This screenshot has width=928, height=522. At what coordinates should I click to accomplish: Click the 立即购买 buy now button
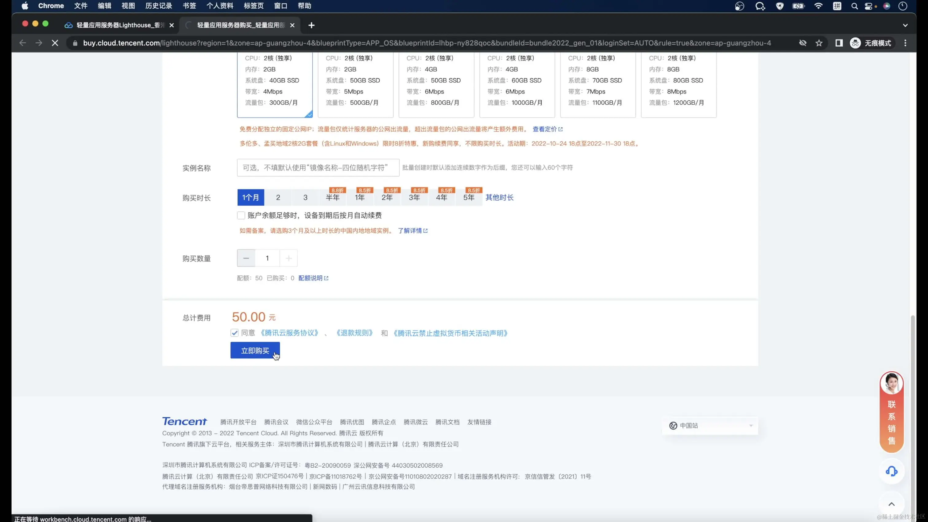pos(255,350)
